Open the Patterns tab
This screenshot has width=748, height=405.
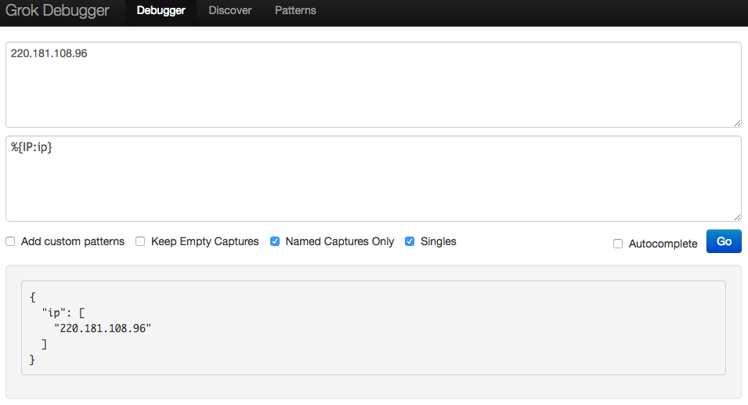tap(295, 10)
